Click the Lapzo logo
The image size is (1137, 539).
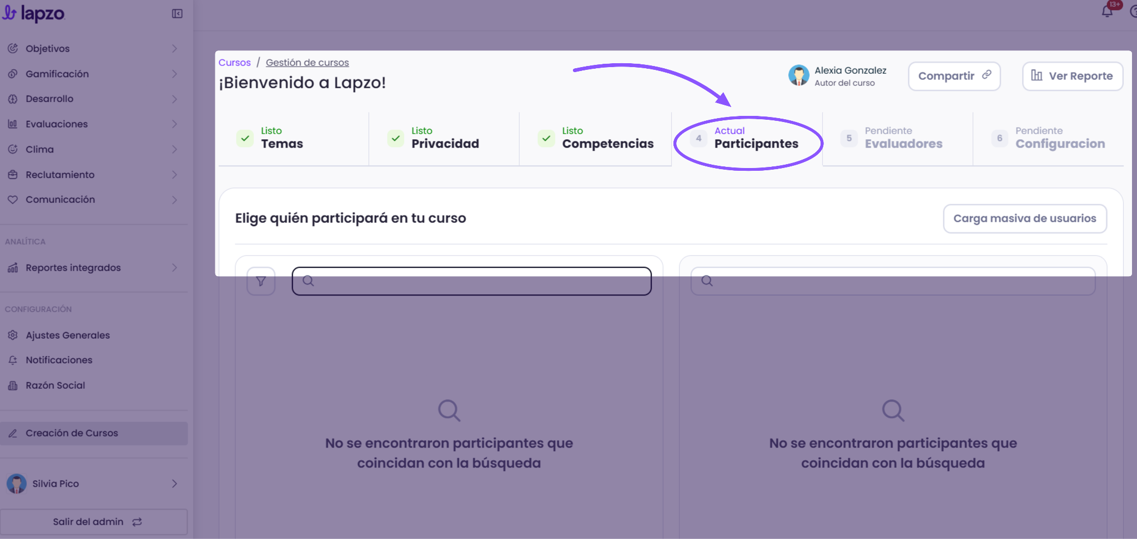(x=33, y=13)
